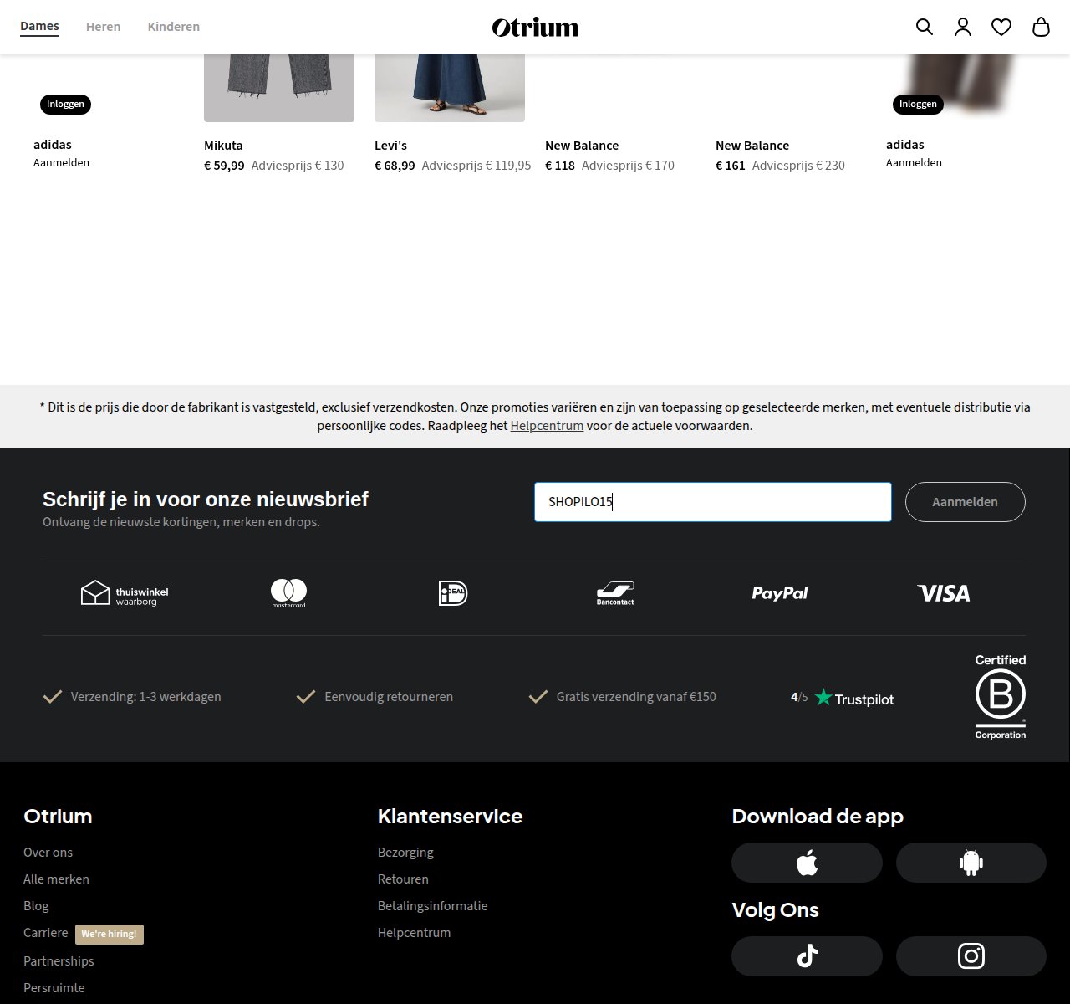Click the Thuiswinkel Waarborg logo
Image resolution: width=1070 pixels, height=1004 pixels.
pos(125,593)
